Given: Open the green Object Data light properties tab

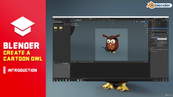Looking at the screenshot, I should [x=149, y=49].
